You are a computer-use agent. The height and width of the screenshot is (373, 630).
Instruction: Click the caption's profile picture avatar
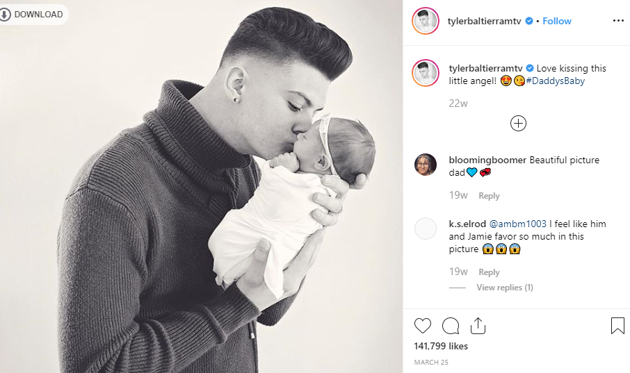tap(426, 73)
